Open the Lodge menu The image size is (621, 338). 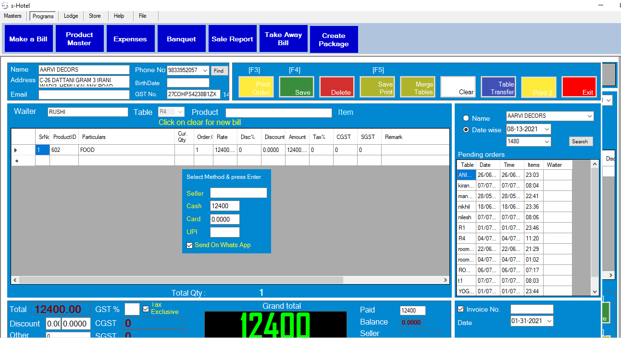(x=71, y=16)
